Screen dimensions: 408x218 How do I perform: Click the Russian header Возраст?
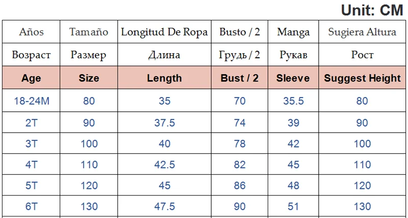click(31, 55)
